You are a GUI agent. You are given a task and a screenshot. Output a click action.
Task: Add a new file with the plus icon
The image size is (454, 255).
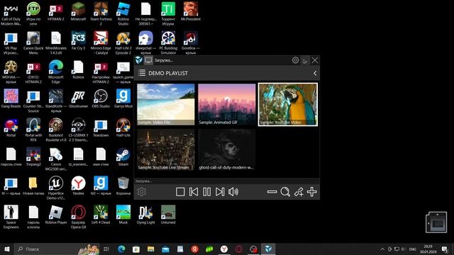(312, 192)
